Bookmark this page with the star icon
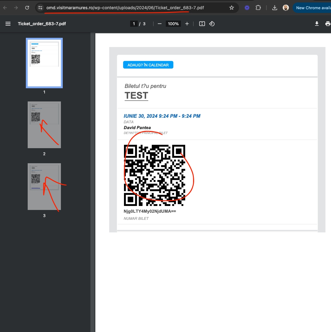Viewport: 331px width, 332px height. [x=232, y=8]
